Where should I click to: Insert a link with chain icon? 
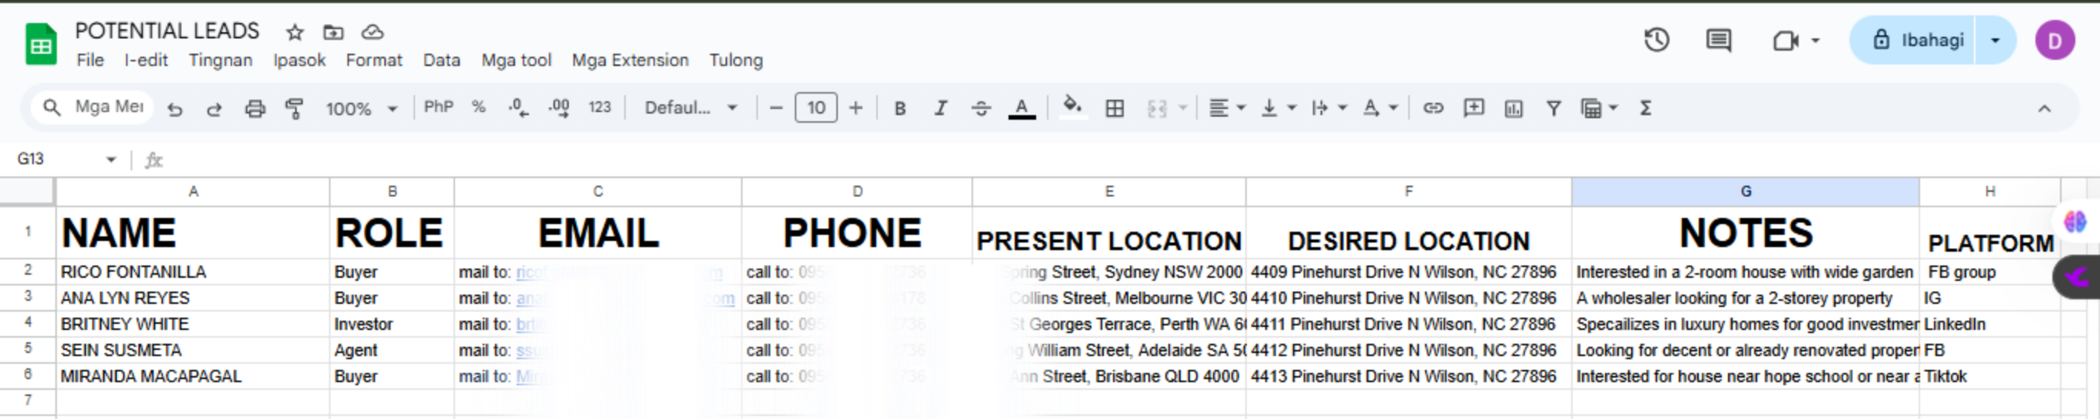pyautogui.click(x=1432, y=108)
